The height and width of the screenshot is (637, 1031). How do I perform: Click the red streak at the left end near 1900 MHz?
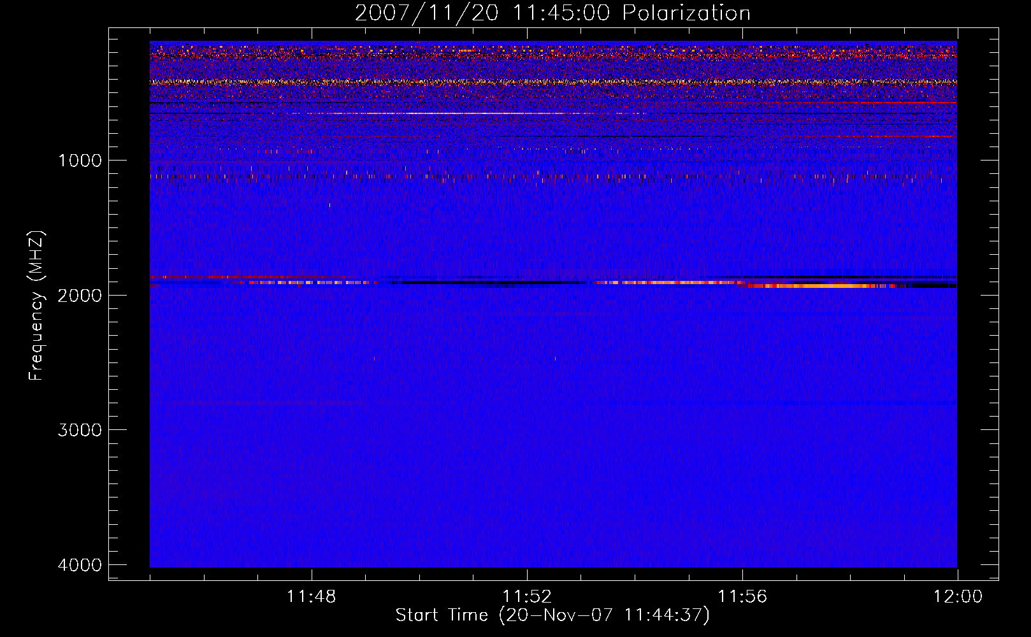click(x=191, y=277)
